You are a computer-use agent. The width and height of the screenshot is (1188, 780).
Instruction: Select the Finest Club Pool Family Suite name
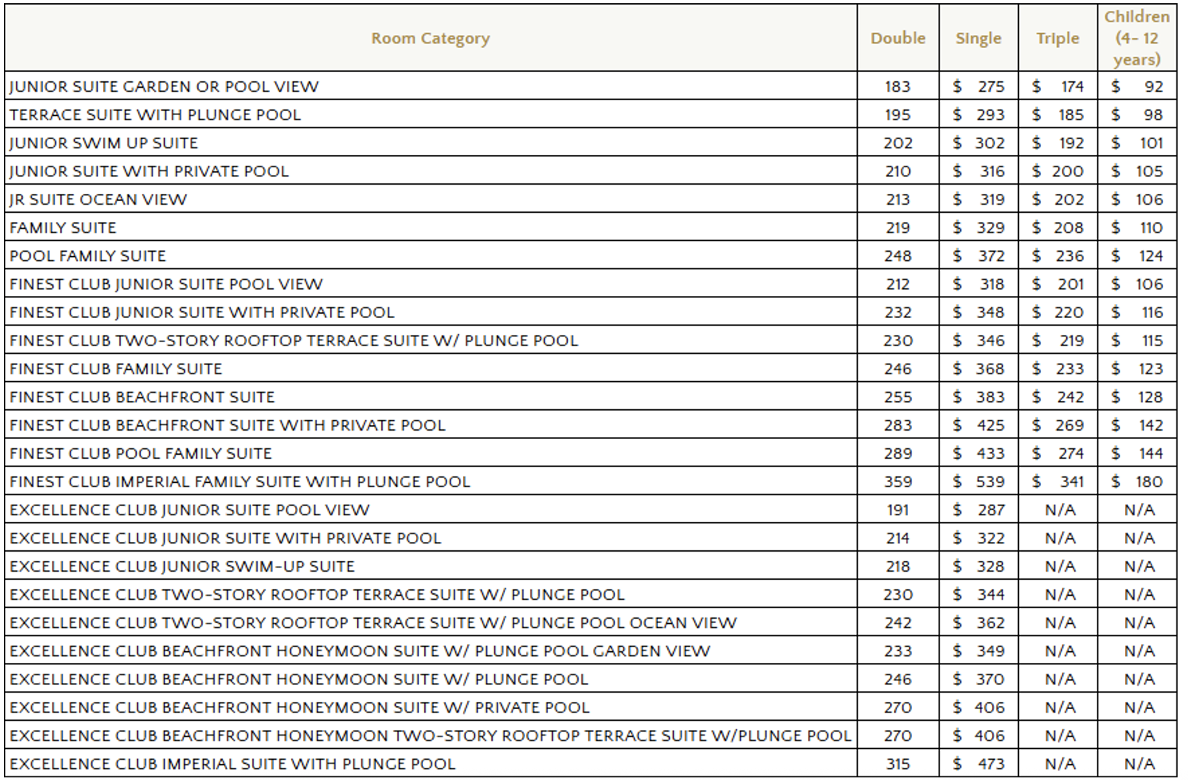[141, 454]
